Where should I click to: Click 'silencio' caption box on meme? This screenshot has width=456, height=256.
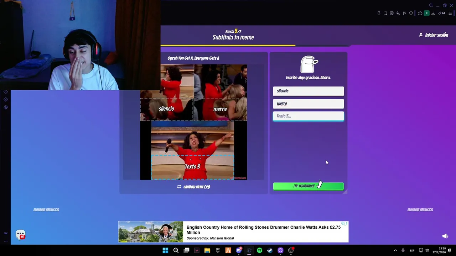pyautogui.click(x=166, y=109)
